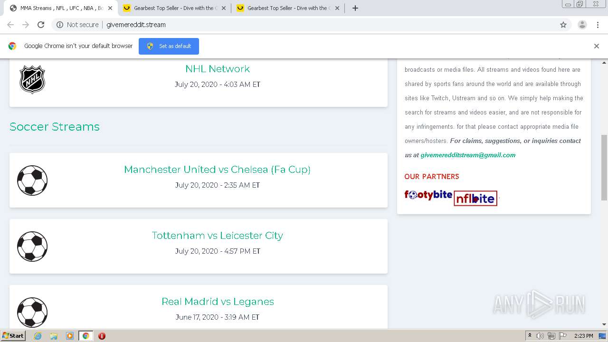Click the show desktop button
The height and width of the screenshot is (342, 608).
[x=603, y=336]
